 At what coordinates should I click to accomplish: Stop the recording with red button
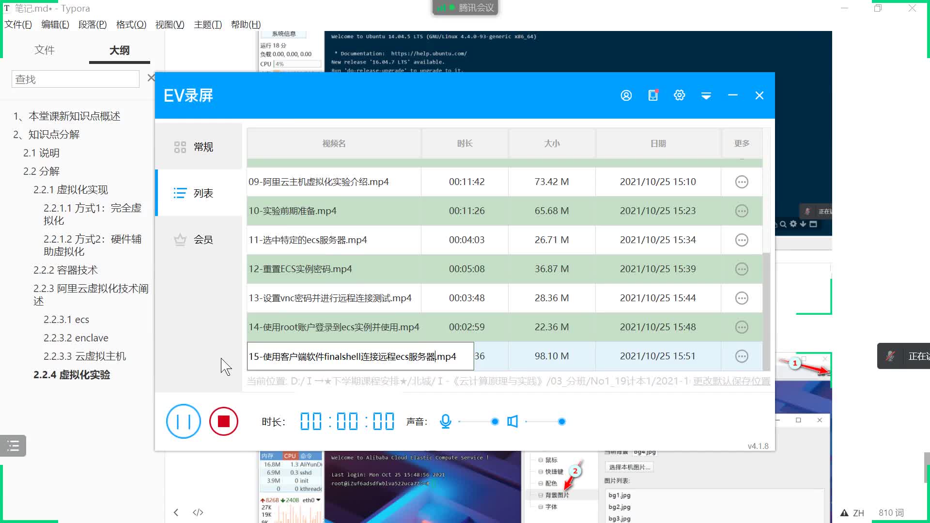point(223,421)
